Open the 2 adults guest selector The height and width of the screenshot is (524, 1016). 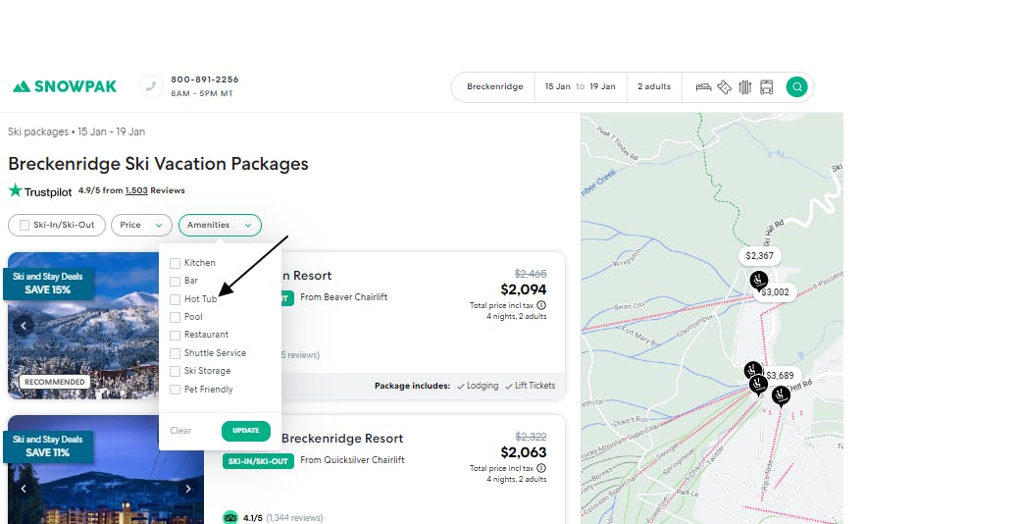(x=654, y=87)
